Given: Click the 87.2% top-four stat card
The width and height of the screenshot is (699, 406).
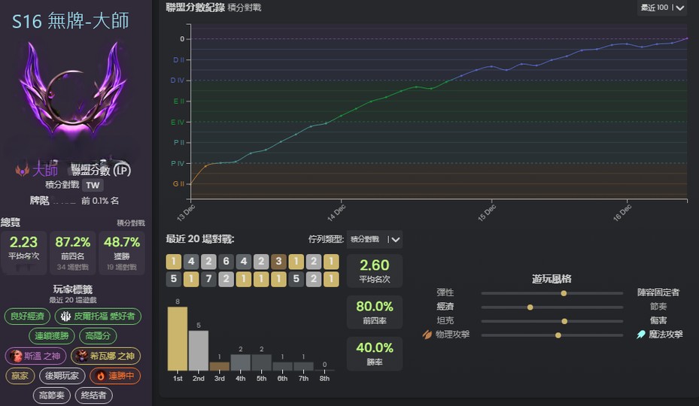Looking at the screenshot, I should (x=73, y=251).
